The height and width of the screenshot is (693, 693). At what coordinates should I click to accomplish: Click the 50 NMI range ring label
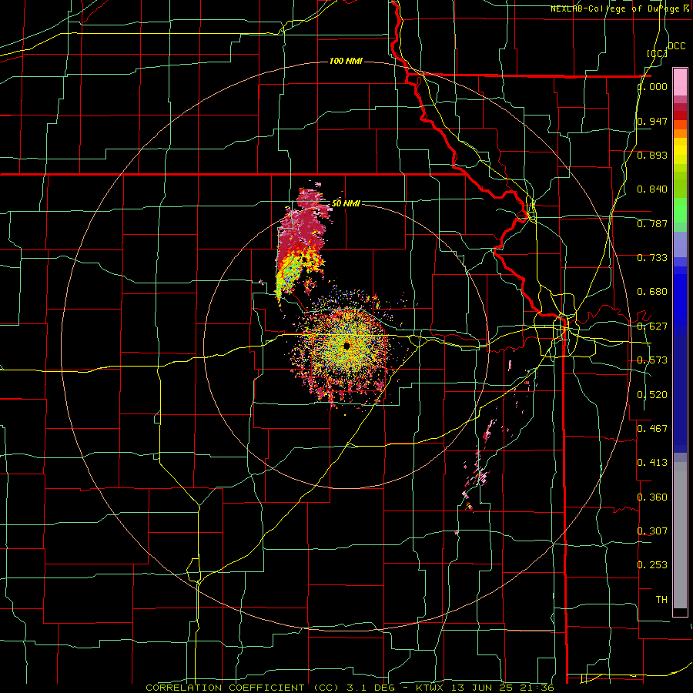click(346, 203)
